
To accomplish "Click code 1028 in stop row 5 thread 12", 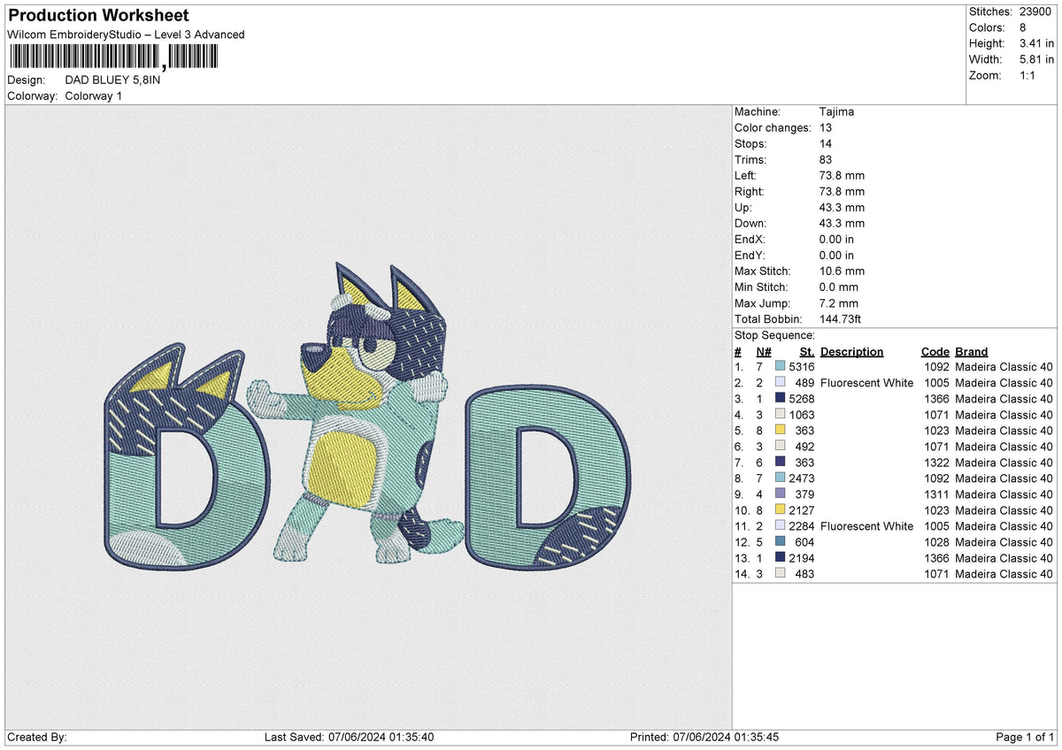I will point(936,542).
